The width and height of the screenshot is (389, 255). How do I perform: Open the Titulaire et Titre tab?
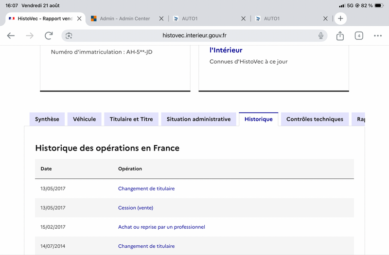(131, 119)
